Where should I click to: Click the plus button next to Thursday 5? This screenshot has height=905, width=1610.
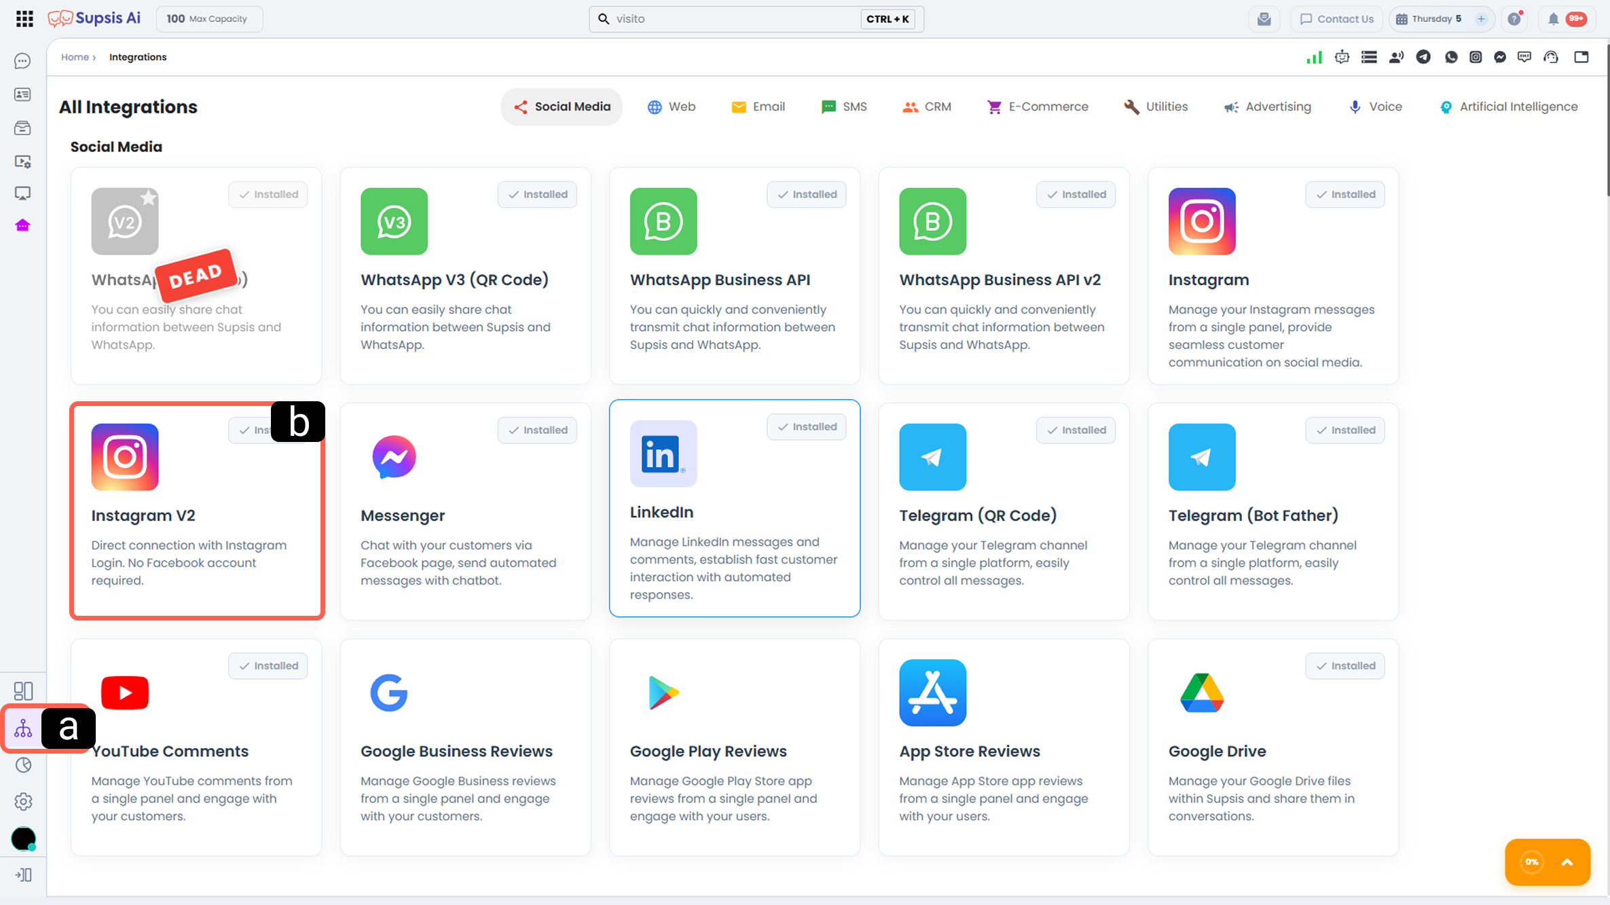pyautogui.click(x=1481, y=19)
